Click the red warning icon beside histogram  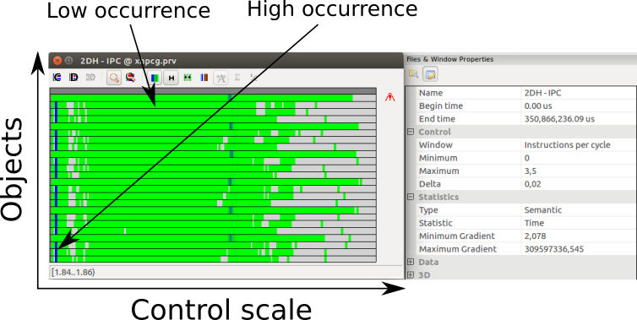pyautogui.click(x=390, y=97)
